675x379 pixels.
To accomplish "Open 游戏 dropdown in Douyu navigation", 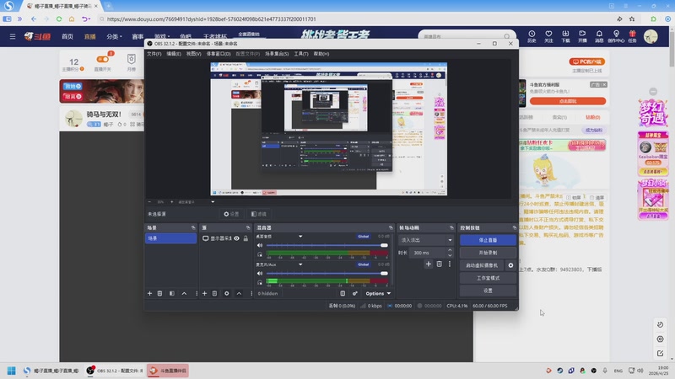I will click(x=162, y=36).
